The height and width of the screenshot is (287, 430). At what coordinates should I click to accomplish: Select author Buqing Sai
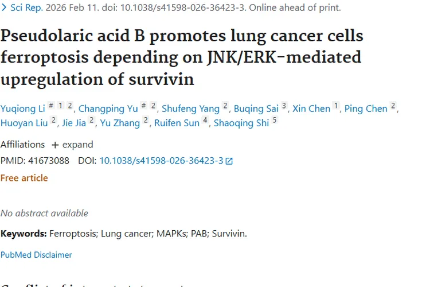[x=256, y=108]
